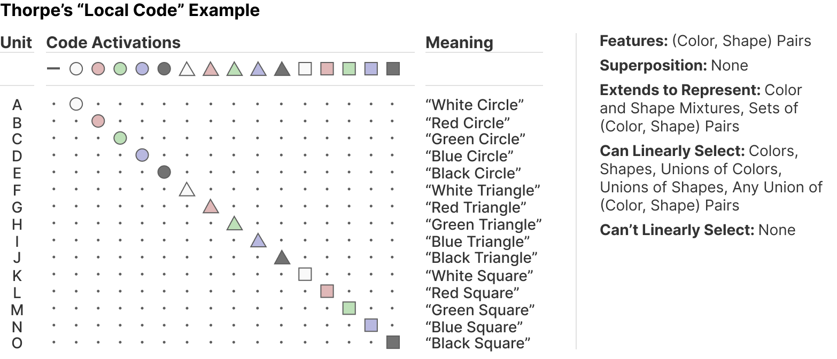Click the black circle in row E
Image resolution: width=837 pixels, height=359 pixels.
(x=164, y=172)
